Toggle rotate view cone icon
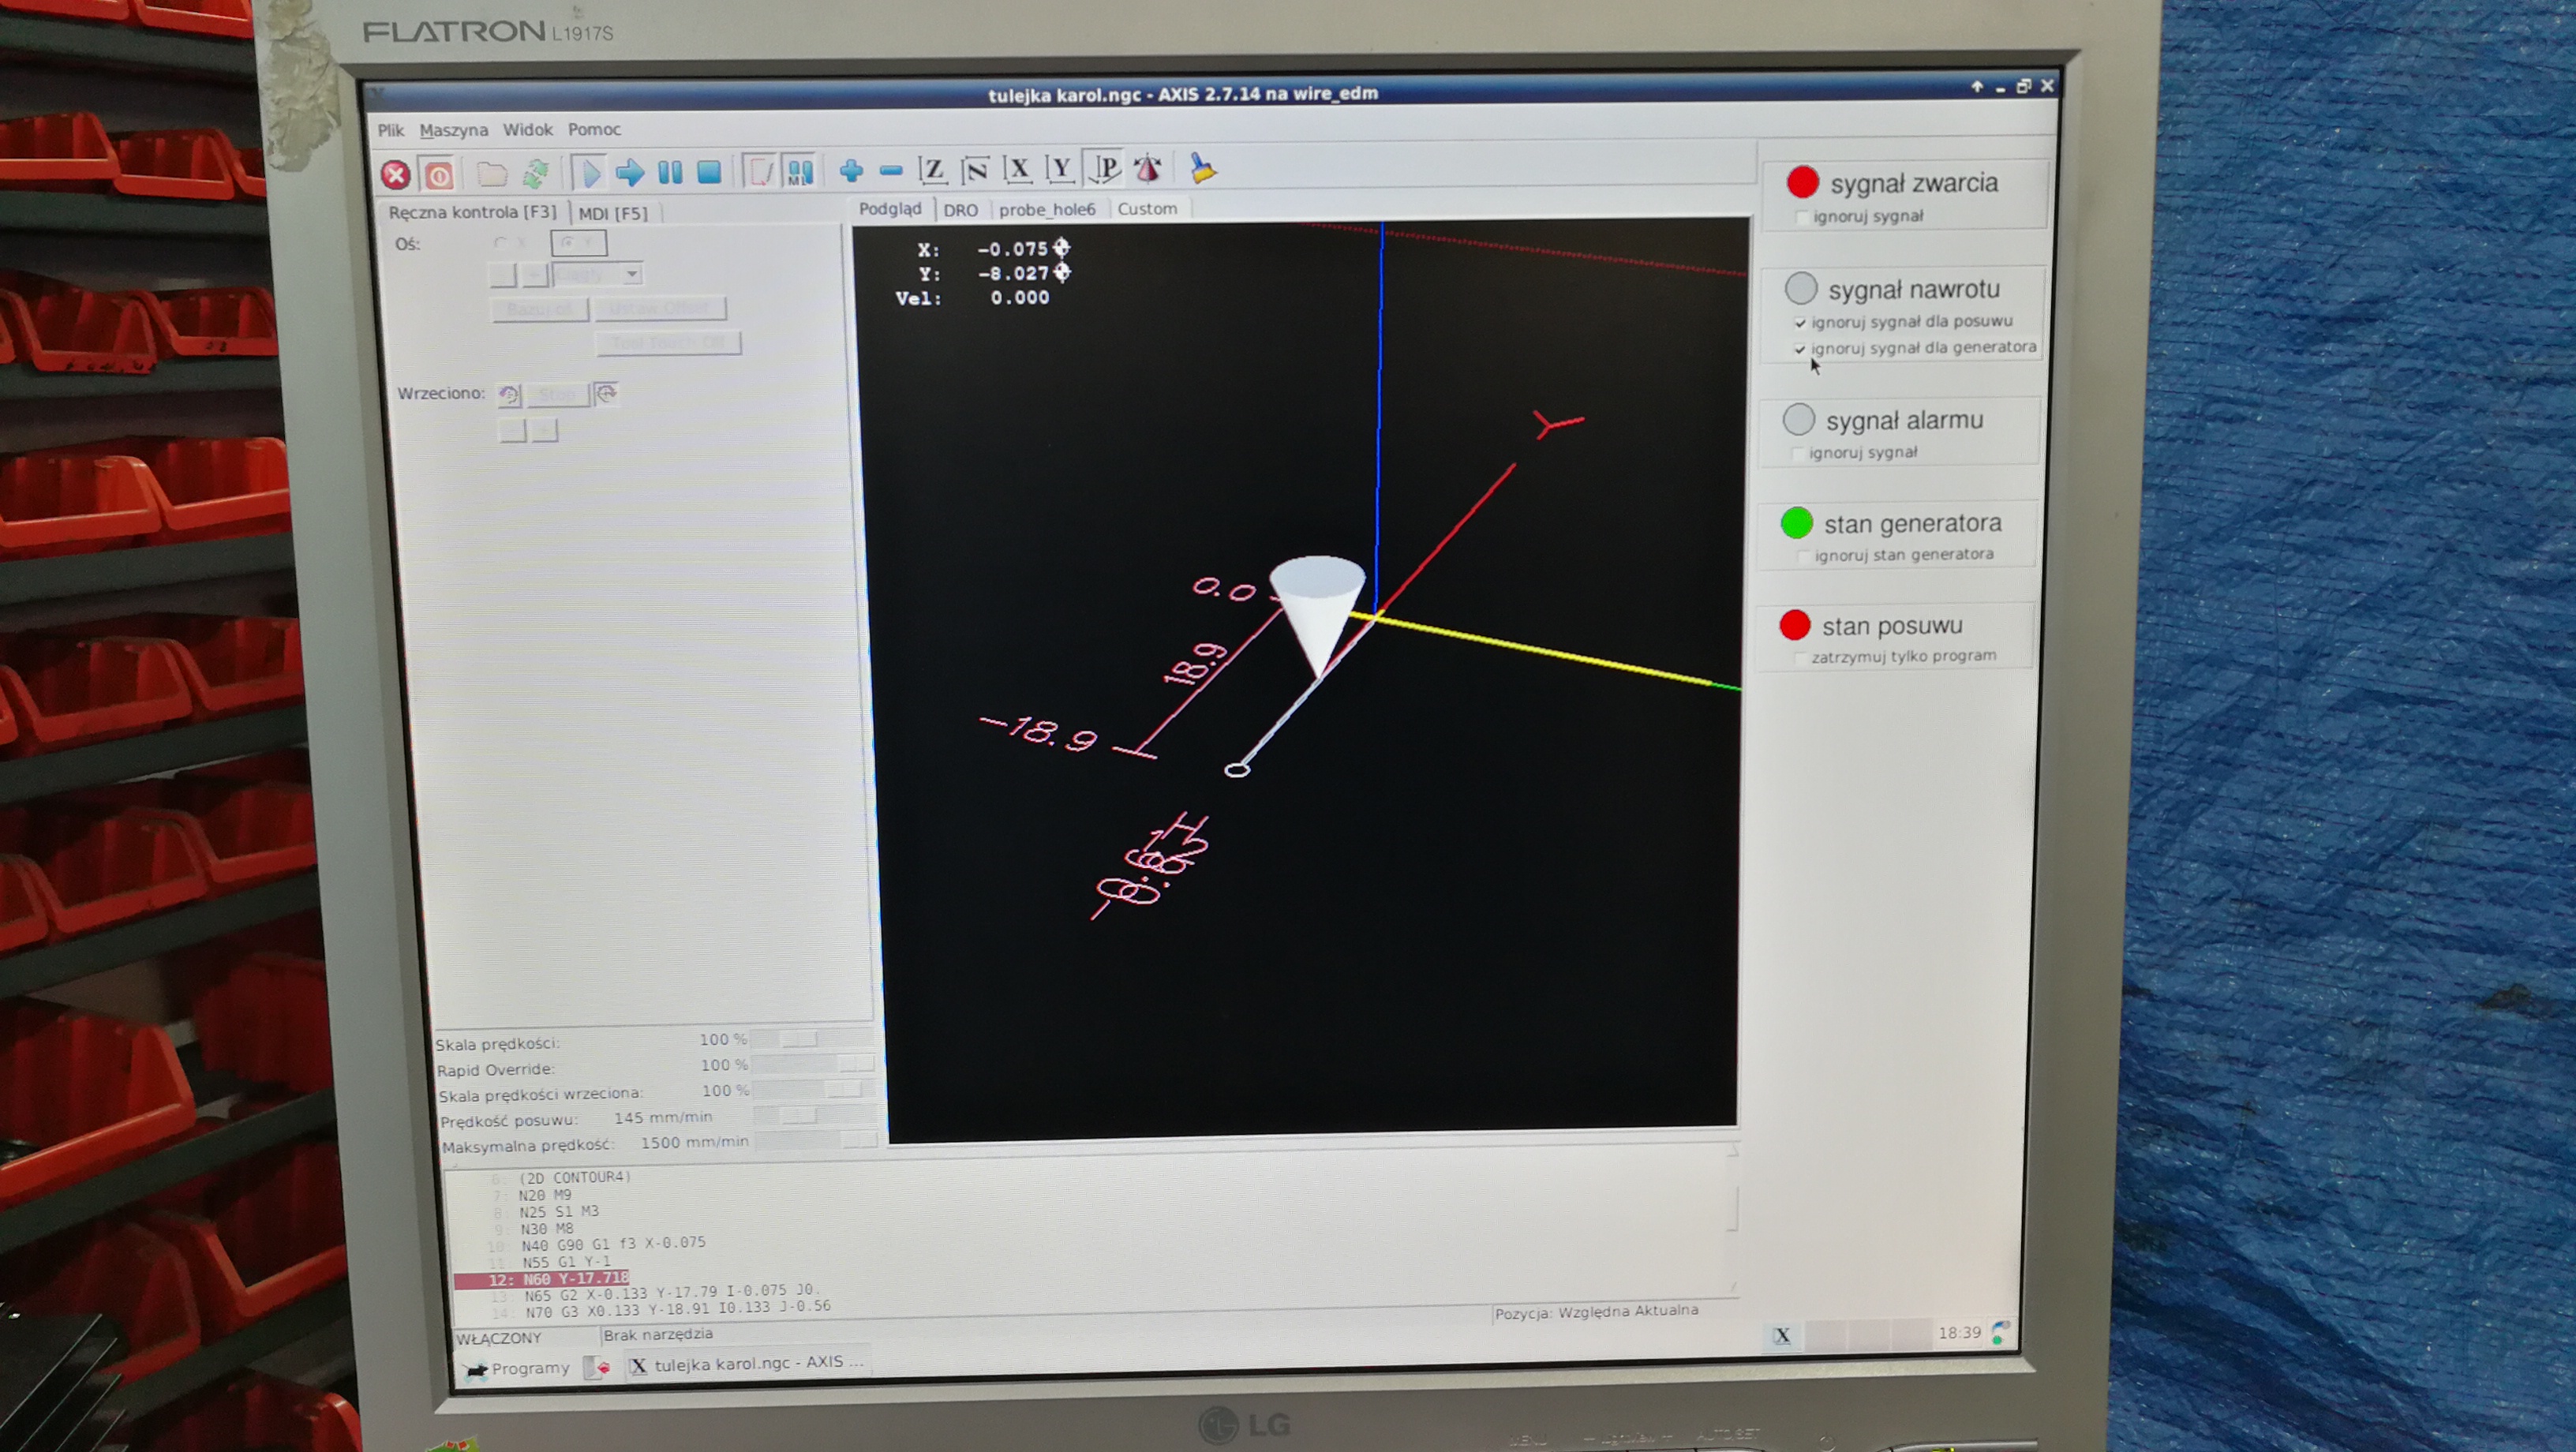Screen dimensions: 2576x1452 (x=1147, y=168)
